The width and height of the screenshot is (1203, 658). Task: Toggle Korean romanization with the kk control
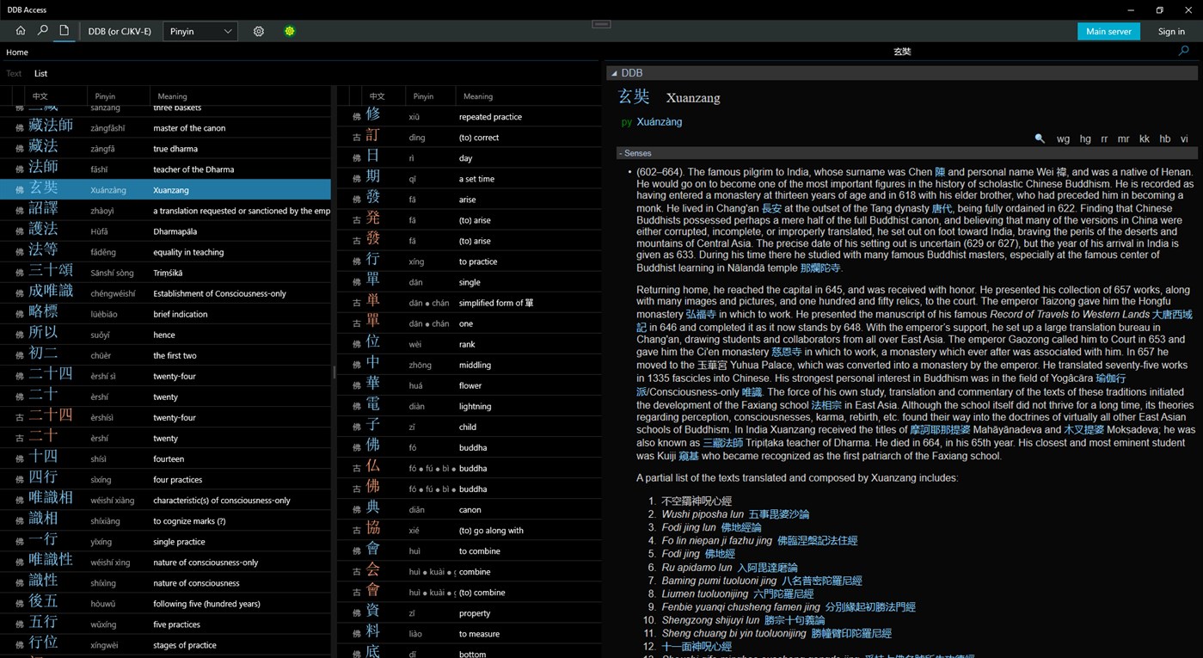[1144, 138]
